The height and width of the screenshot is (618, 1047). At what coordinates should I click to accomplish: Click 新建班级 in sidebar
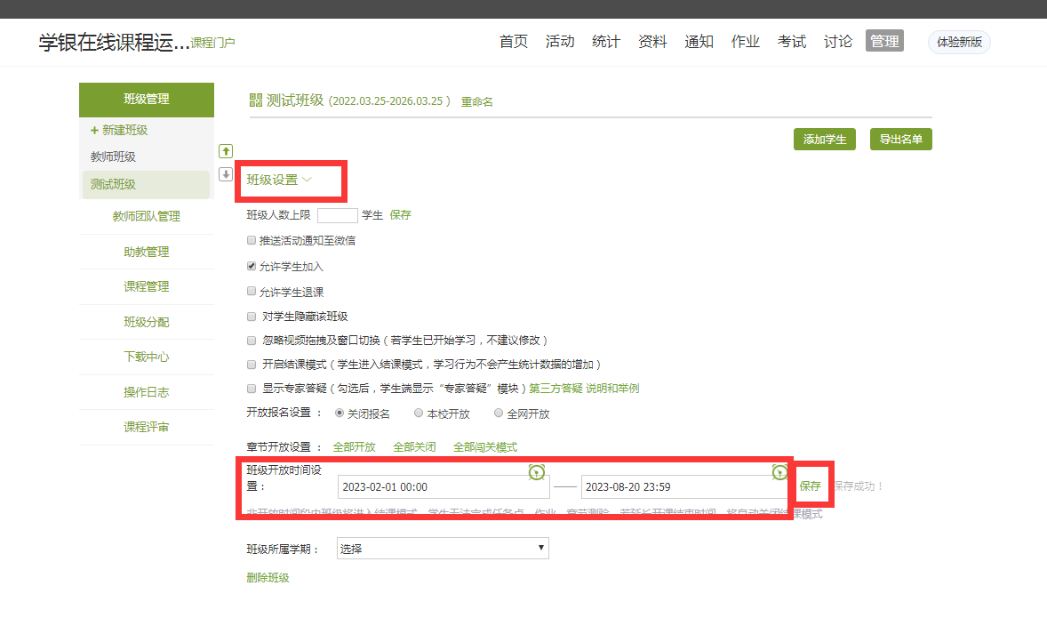coord(119,131)
